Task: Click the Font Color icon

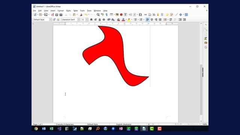Action: click(x=123, y=19)
